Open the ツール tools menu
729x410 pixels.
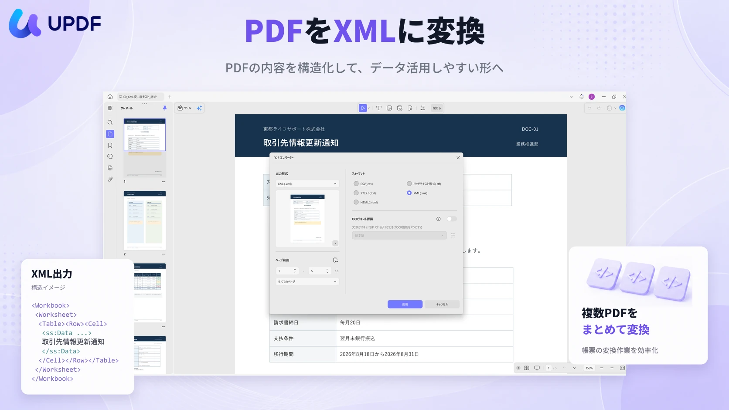click(184, 108)
